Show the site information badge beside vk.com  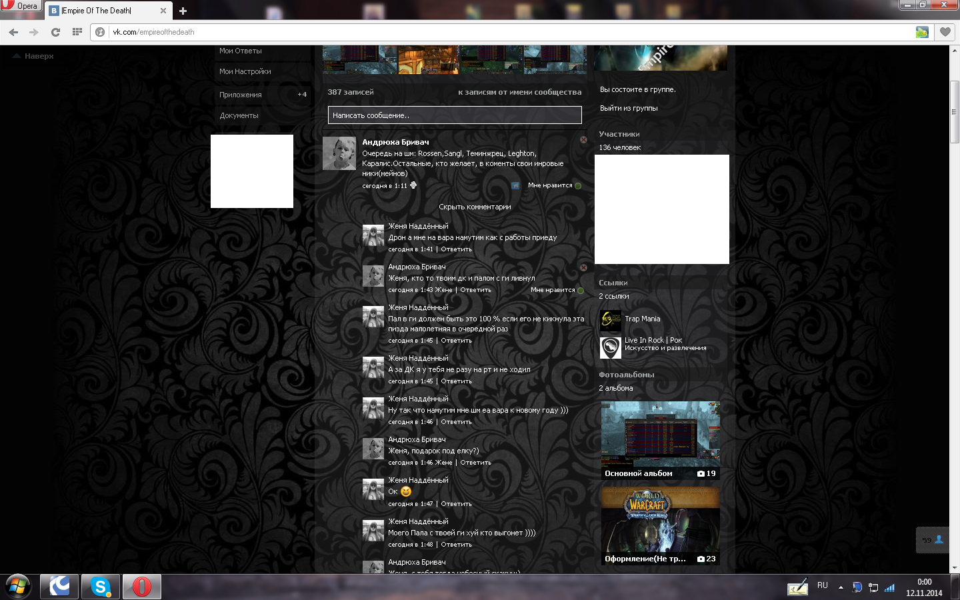(100, 32)
